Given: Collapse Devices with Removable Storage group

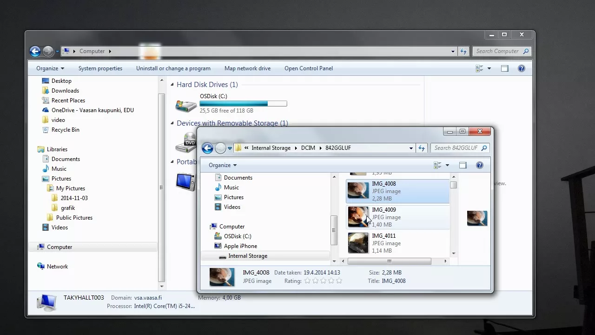Looking at the screenshot, I should pyautogui.click(x=172, y=123).
